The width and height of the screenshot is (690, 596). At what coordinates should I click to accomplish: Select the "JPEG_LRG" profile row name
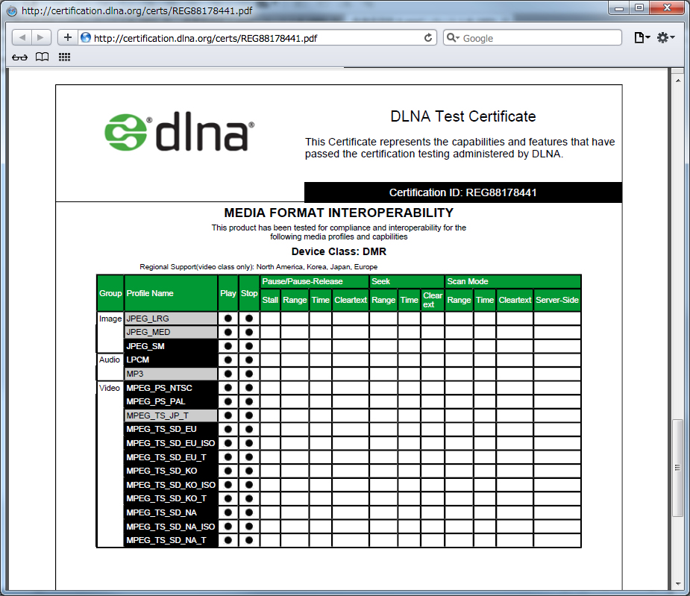(171, 319)
